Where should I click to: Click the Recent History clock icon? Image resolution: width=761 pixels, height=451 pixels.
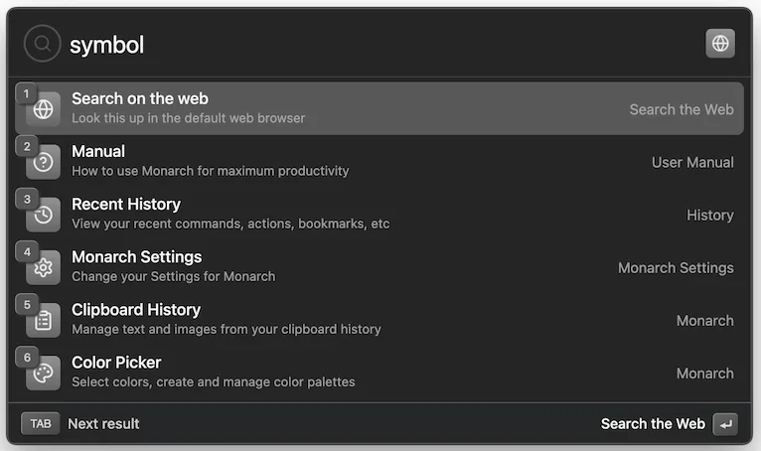tap(44, 216)
